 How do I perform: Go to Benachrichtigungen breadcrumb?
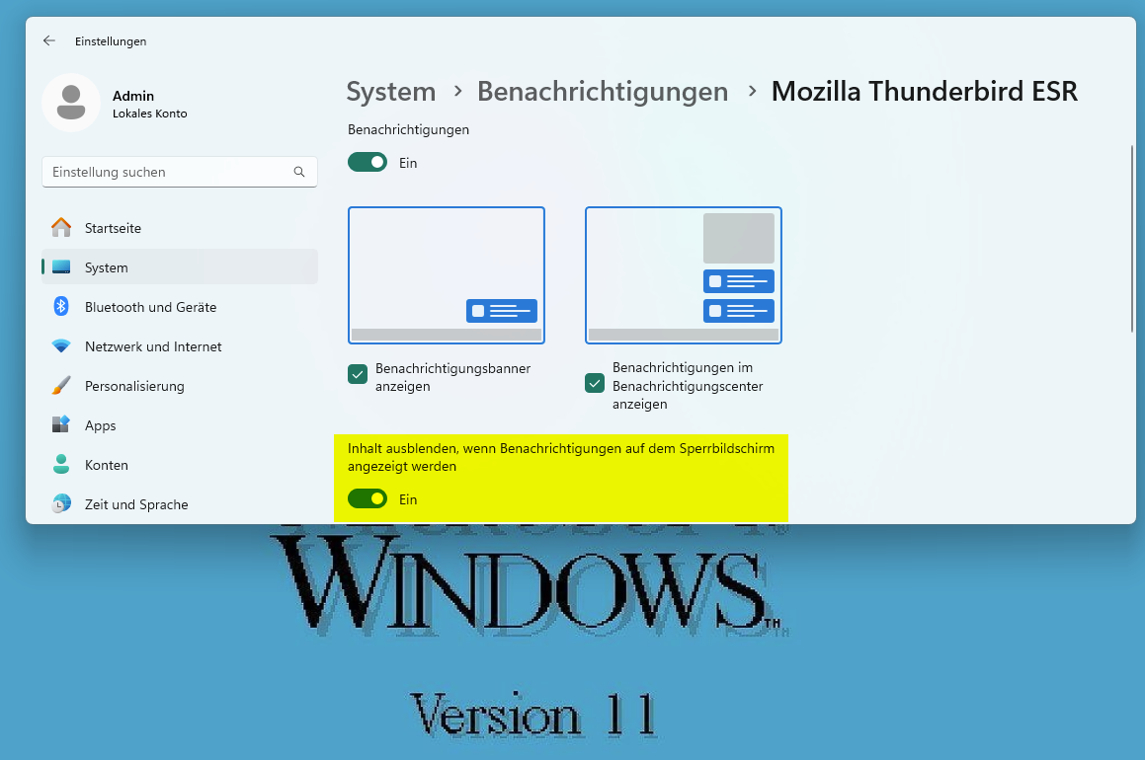tap(603, 92)
